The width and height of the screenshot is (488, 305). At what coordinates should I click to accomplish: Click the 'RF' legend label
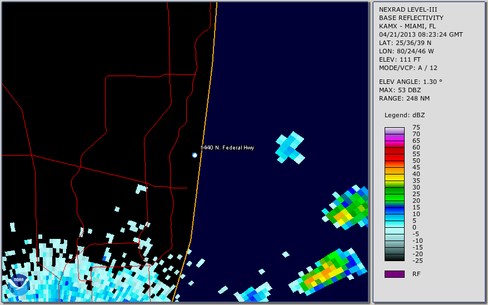pos(416,274)
